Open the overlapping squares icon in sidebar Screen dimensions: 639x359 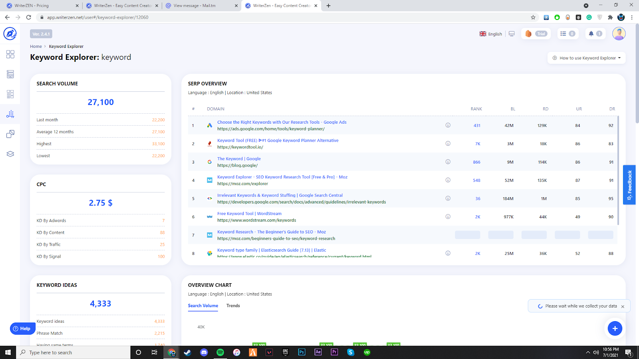tap(10, 134)
